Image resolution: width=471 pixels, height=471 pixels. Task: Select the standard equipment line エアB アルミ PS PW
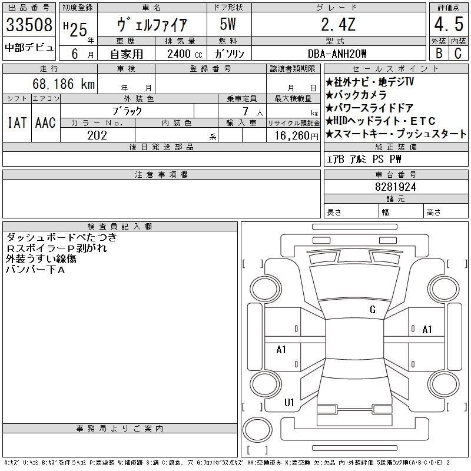tap(363, 159)
